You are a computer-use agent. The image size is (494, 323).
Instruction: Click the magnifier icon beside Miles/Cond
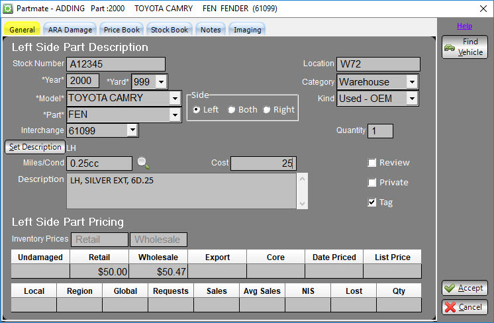(x=143, y=163)
